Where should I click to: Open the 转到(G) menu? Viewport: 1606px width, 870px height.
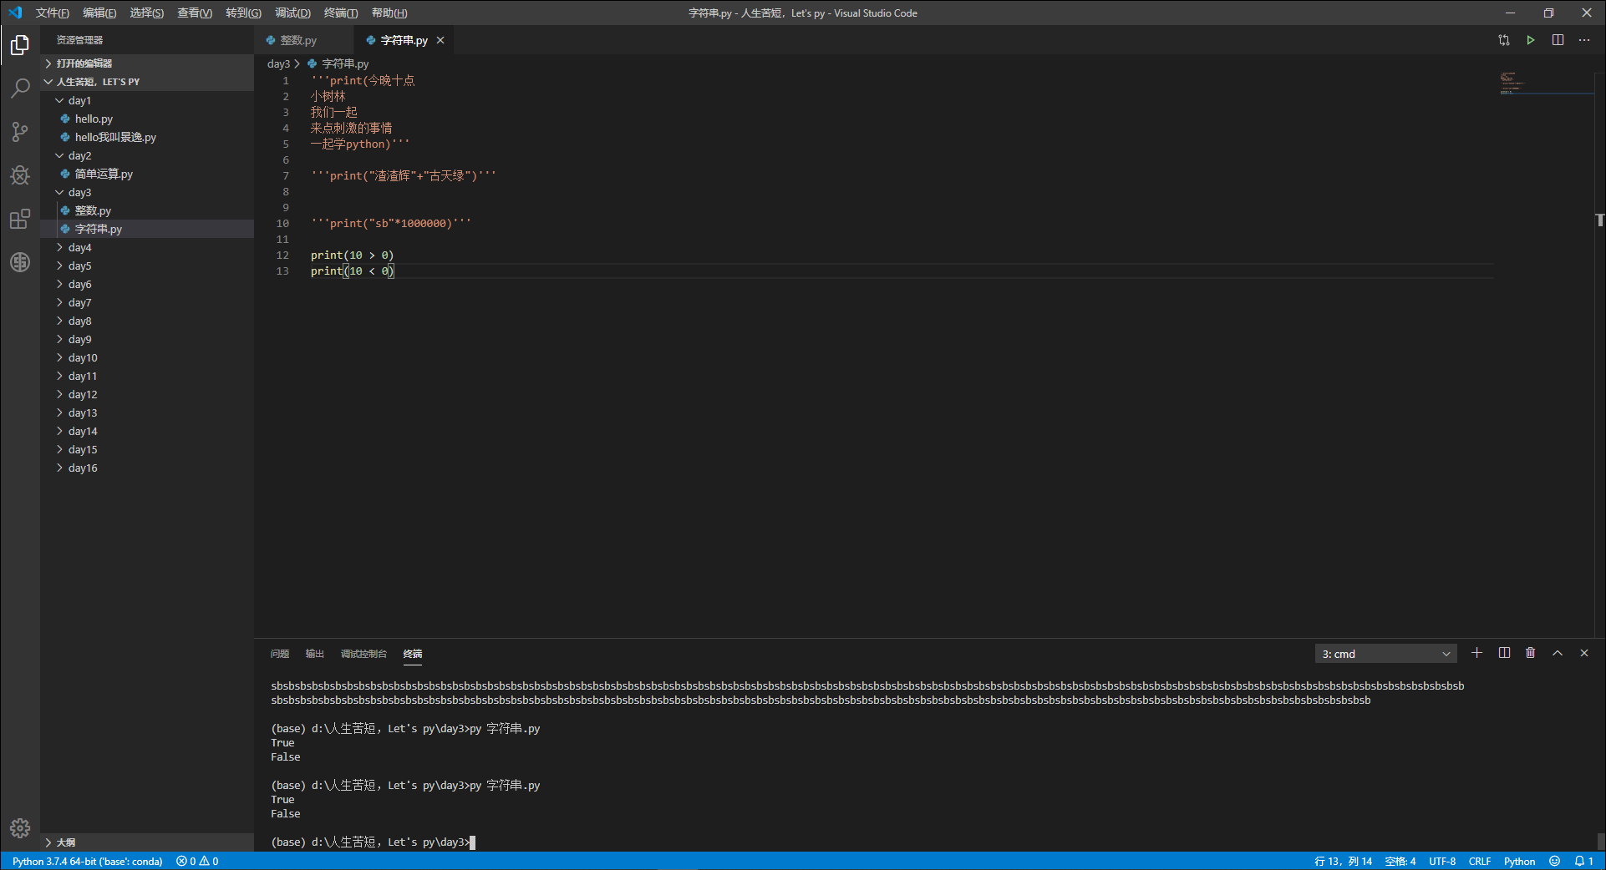(243, 13)
